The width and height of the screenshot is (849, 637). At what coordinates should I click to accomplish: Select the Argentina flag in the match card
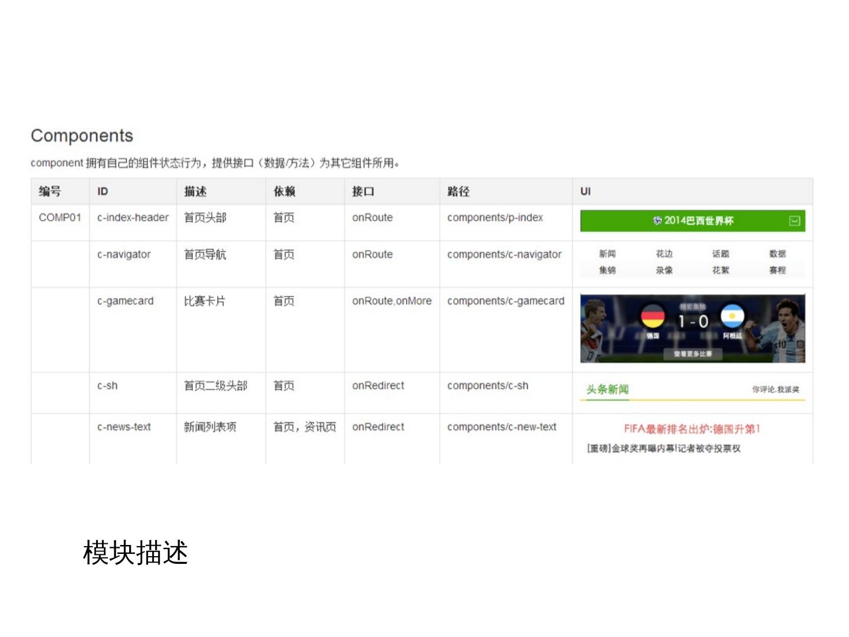[x=732, y=316]
